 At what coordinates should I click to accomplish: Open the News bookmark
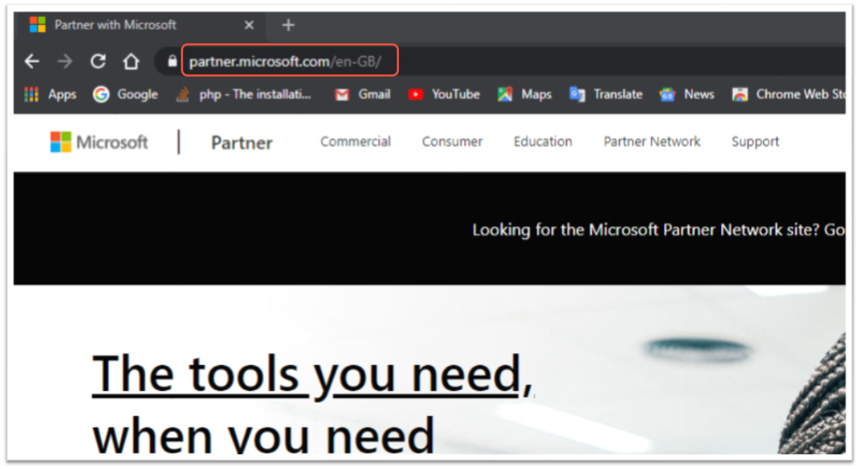(686, 94)
